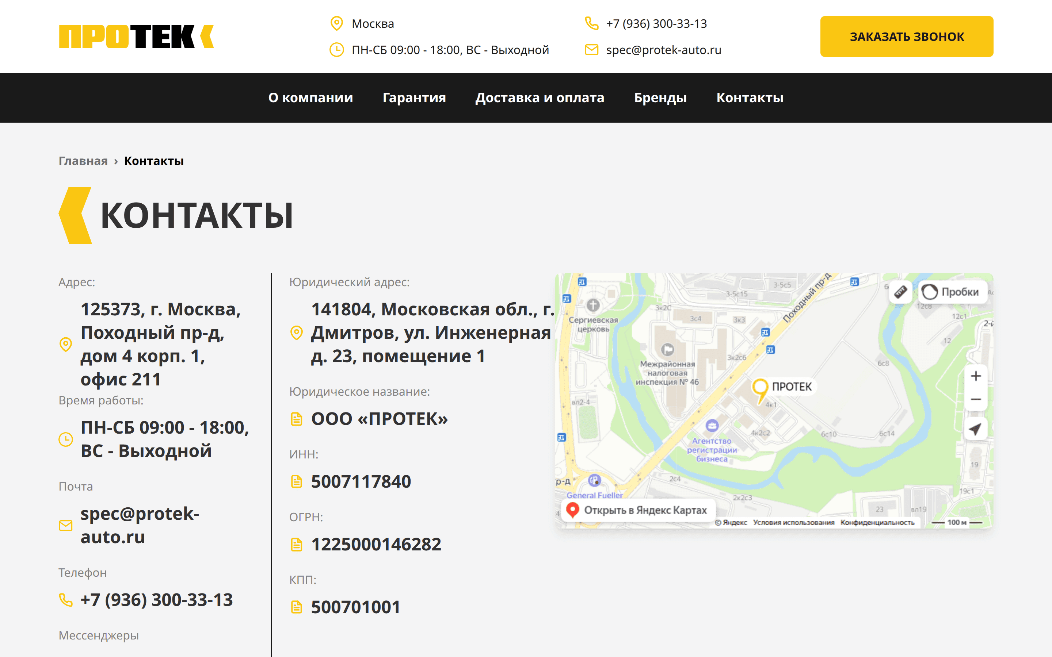The image size is (1052, 657).
Task: Click the header working hours text
Action: [x=450, y=50]
